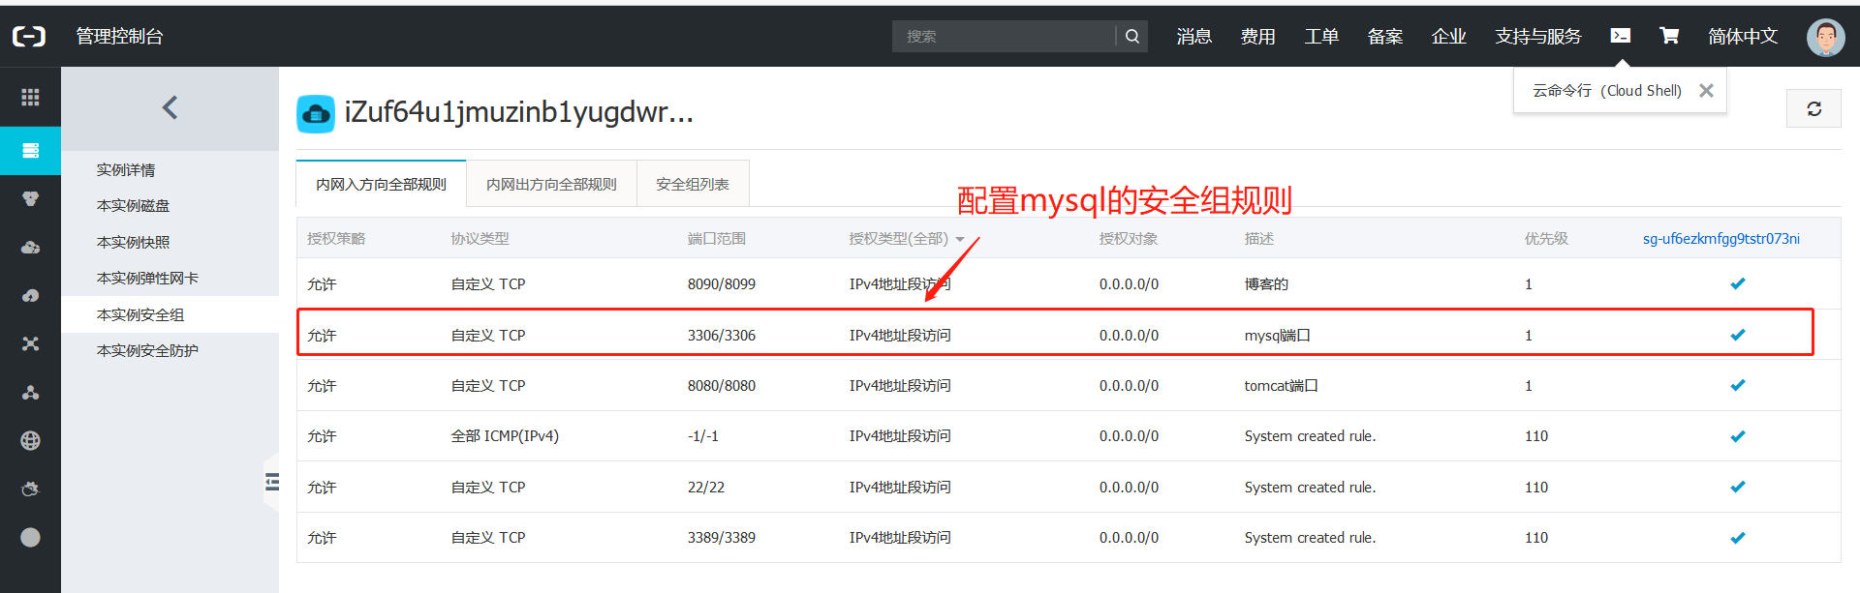Click the protocol 全部 ICMP(IPv4) cell
1860x593 pixels.
[505, 436]
